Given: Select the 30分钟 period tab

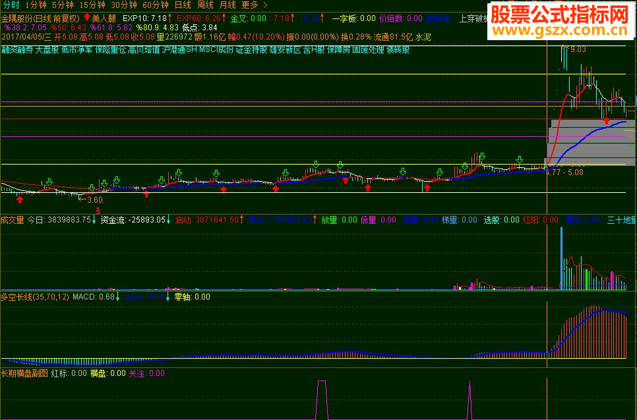Looking at the screenshot, I should point(124,5).
